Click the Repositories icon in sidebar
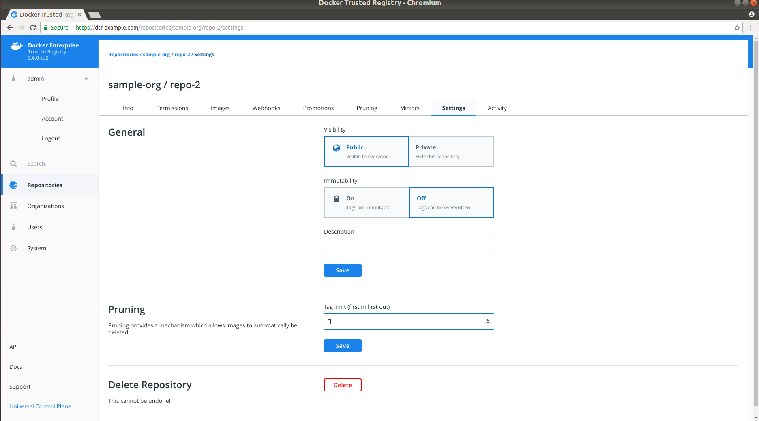759x421 pixels. 13,185
